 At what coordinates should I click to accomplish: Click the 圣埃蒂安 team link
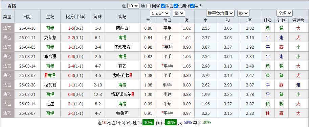click(x=122, y=47)
